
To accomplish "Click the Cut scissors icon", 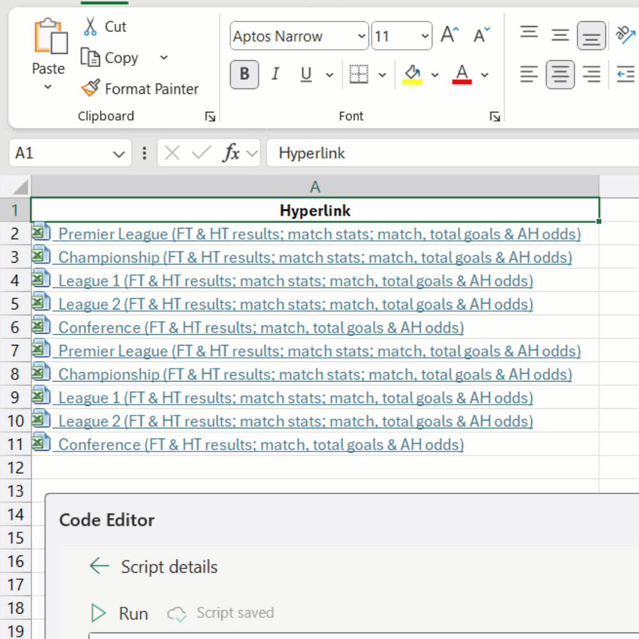I will 90,27.
